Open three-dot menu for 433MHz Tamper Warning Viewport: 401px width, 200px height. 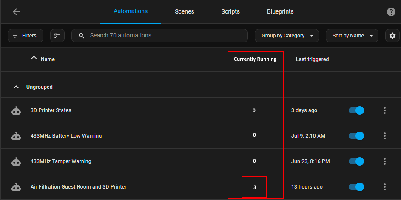pyautogui.click(x=385, y=161)
